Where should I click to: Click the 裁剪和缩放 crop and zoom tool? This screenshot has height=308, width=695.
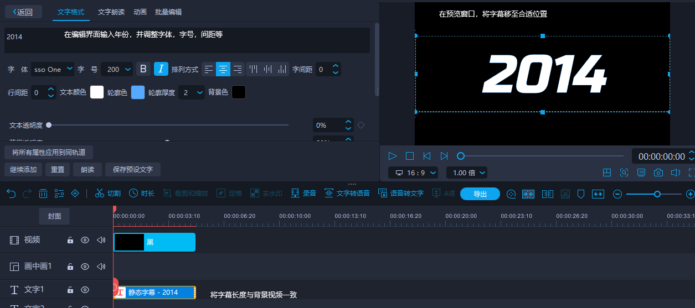pos(185,194)
